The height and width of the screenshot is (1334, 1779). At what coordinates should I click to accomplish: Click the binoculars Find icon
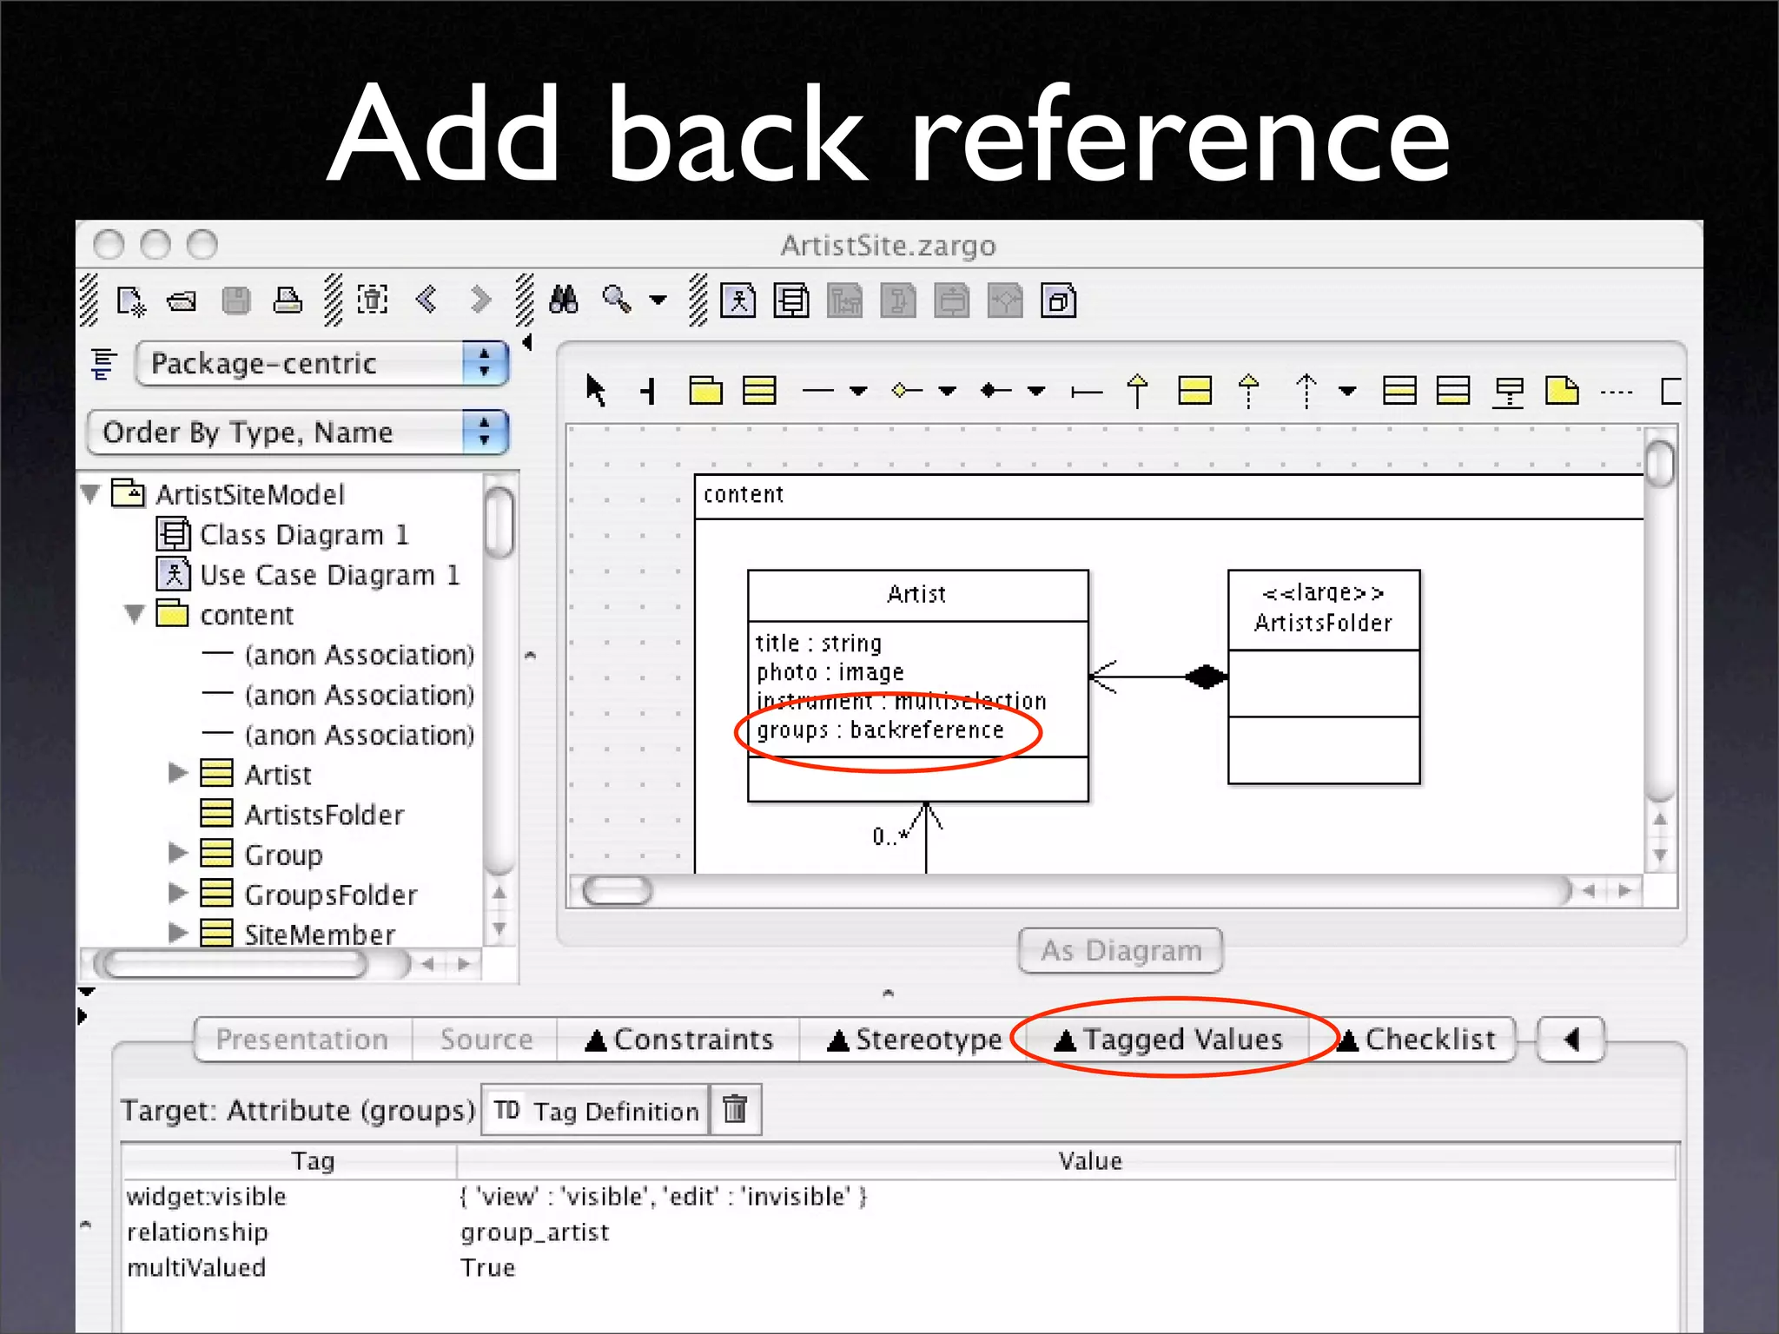point(564,300)
